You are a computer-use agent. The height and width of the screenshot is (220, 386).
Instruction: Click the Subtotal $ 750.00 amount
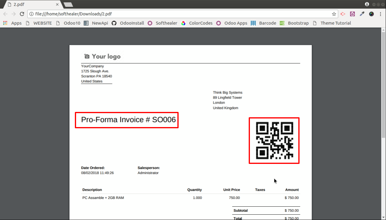292,210
